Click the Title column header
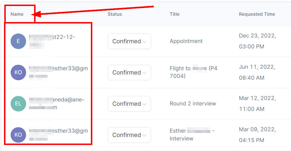This screenshot has height=151, width=291. tap(174, 14)
